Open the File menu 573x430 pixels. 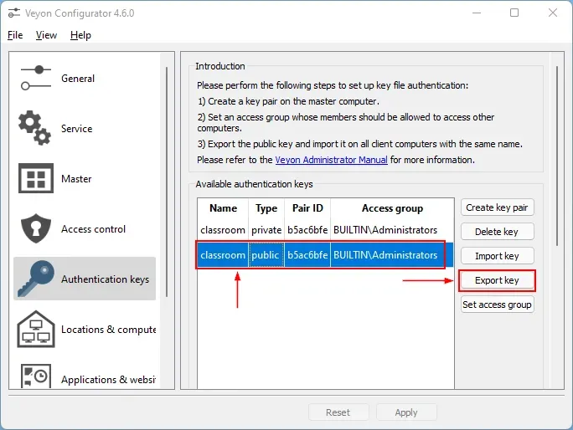pyautogui.click(x=15, y=35)
